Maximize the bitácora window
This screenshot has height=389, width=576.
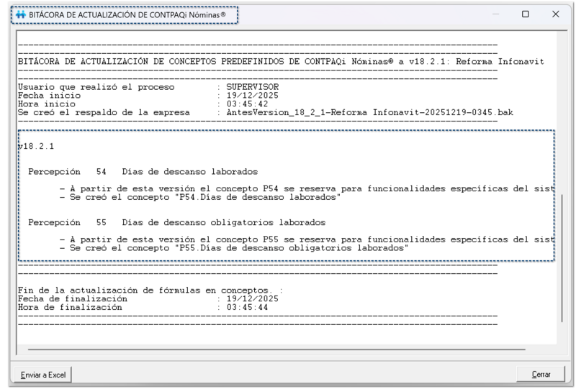[526, 14]
